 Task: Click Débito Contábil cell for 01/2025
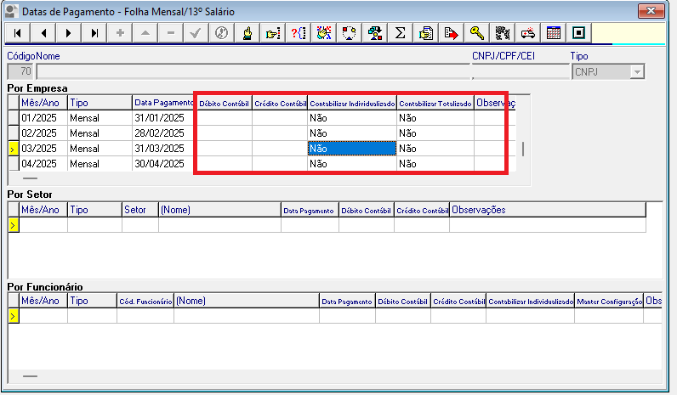pyautogui.click(x=224, y=118)
